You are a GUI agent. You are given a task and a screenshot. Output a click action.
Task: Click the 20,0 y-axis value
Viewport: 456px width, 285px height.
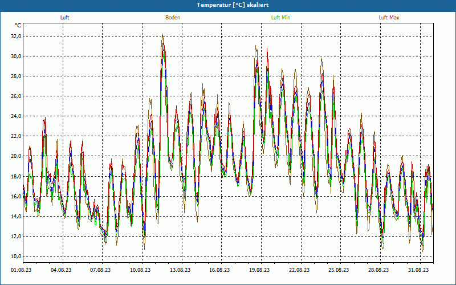click(16, 156)
